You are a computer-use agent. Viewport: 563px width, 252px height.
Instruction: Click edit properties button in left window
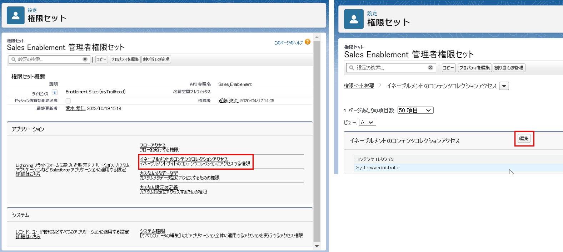click(x=125, y=59)
